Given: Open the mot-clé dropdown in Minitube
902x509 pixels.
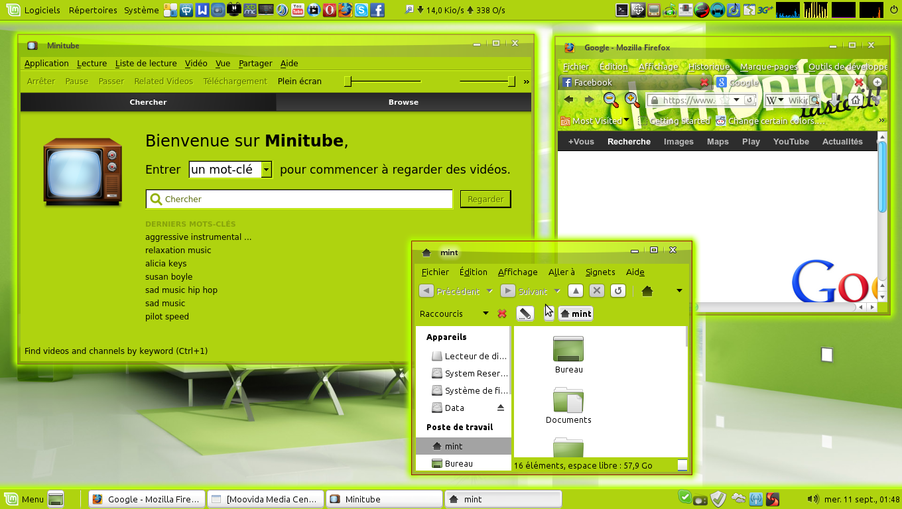Looking at the screenshot, I should point(266,170).
